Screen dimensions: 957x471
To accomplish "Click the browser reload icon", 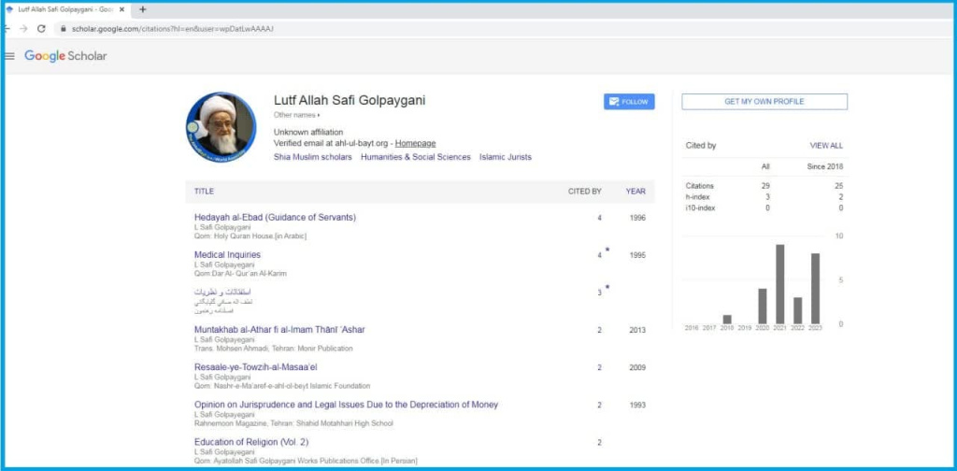I will pyautogui.click(x=41, y=29).
